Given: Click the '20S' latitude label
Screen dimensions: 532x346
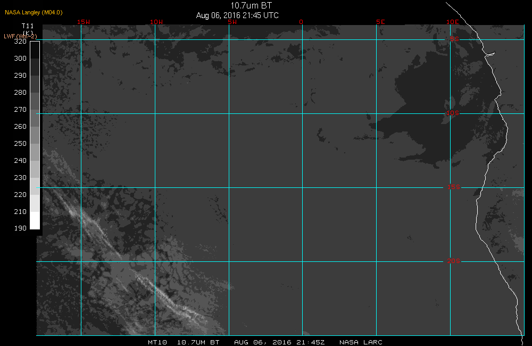Looking at the screenshot, I should (x=454, y=261).
